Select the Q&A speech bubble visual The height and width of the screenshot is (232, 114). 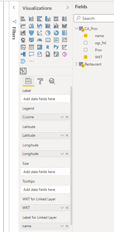pyautogui.click(x=31, y=54)
